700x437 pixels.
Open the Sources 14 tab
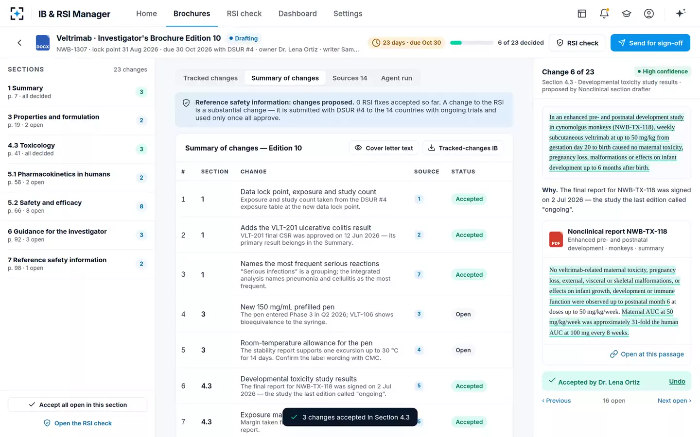[x=350, y=78]
